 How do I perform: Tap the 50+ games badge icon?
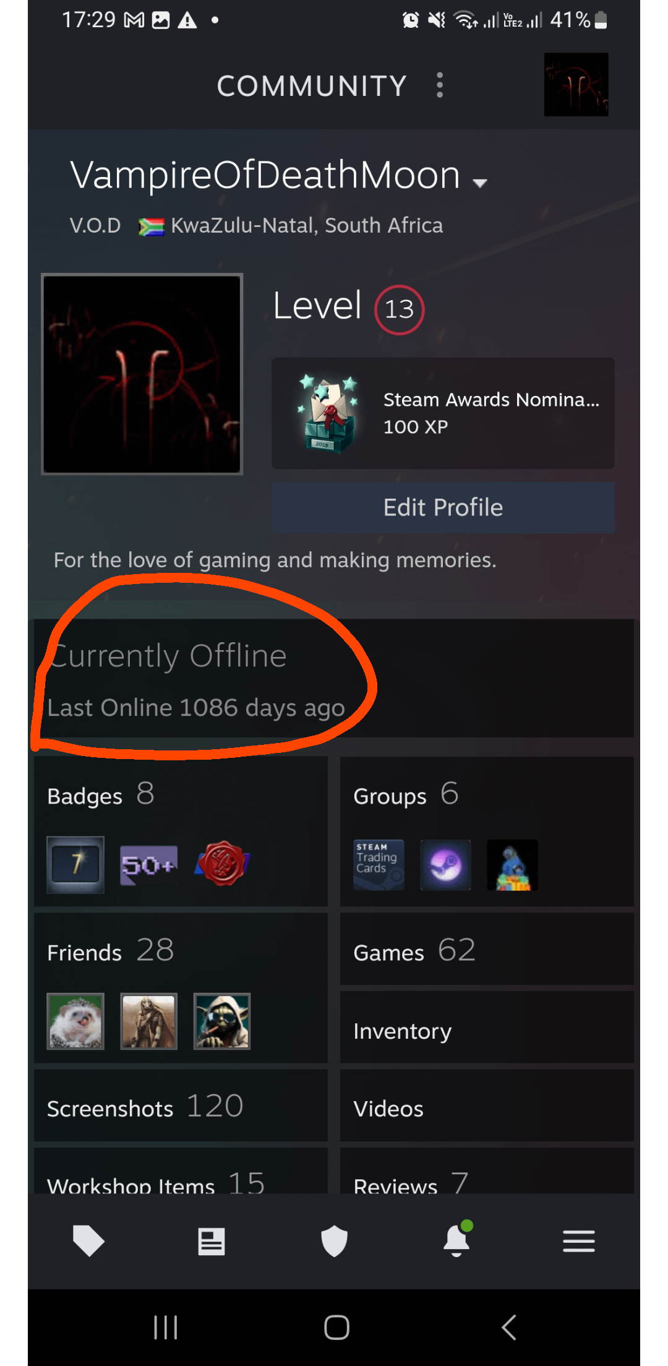point(149,865)
